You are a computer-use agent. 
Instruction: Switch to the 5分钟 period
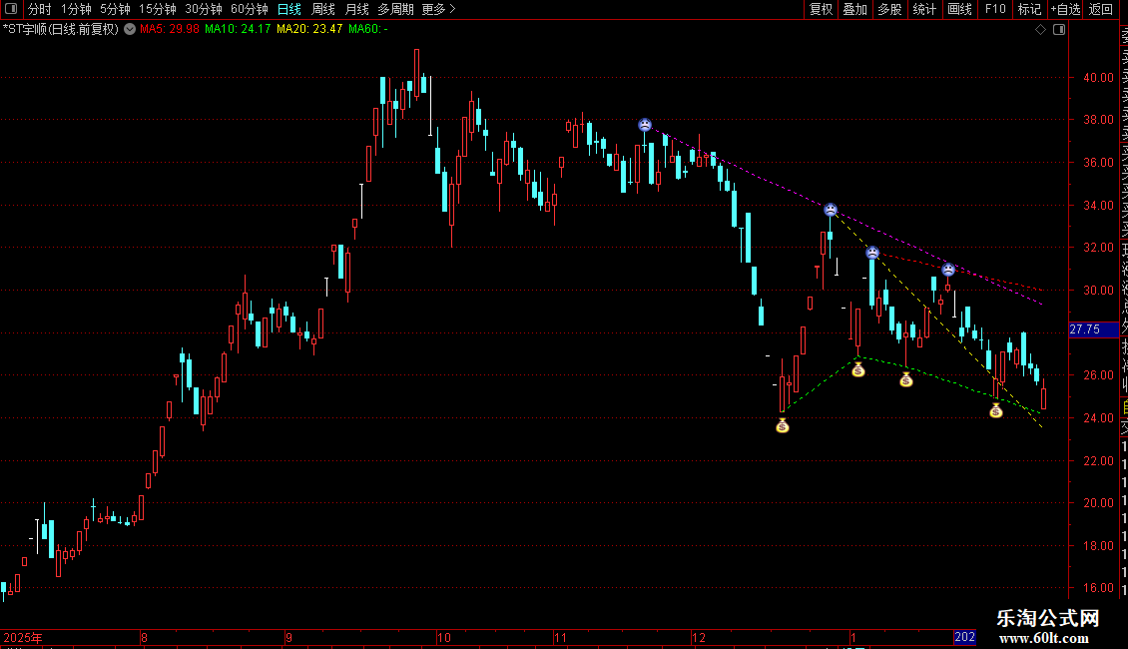pos(115,9)
